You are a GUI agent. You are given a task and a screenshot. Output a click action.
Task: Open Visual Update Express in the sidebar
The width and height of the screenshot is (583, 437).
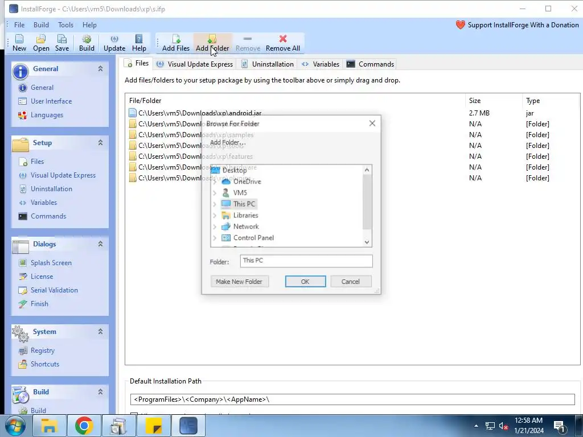coord(63,175)
